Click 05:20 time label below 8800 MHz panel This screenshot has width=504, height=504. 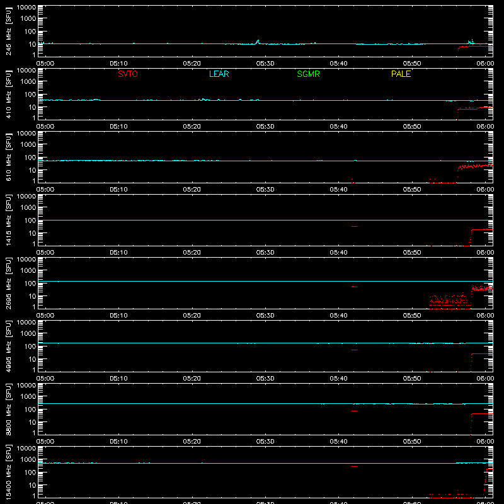click(192, 442)
